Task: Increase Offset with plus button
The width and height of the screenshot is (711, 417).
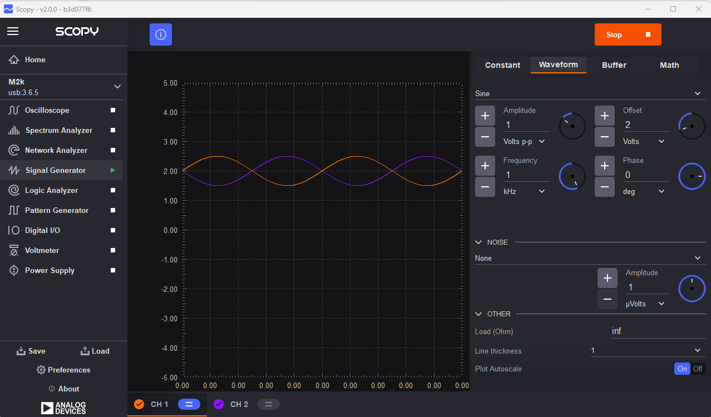Action: pos(605,116)
